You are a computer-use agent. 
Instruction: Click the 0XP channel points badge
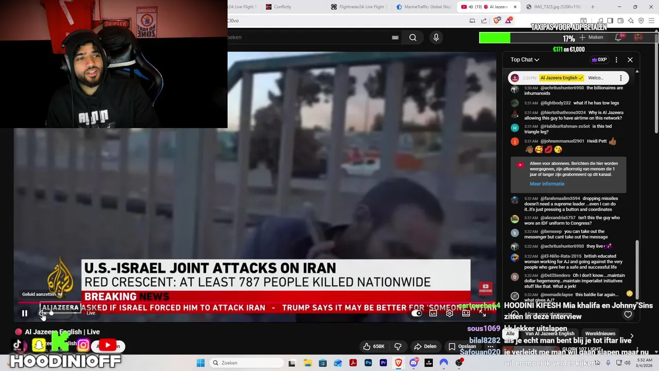(599, 60)
